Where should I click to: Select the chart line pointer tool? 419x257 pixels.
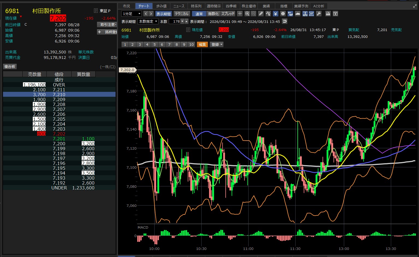pyautogui.click(x=268, y=14)
